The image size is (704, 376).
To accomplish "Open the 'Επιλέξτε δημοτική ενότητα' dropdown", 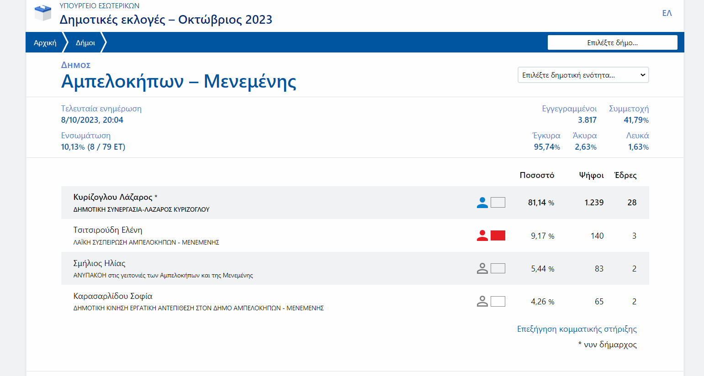I will pyautogui.click(x=583, y=75).
